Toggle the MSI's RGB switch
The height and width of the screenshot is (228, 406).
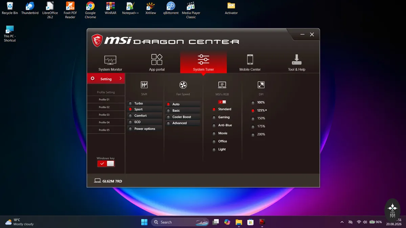pyautogui.click(x=222, y=102)
